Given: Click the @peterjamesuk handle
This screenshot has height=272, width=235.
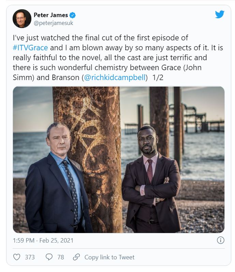Looking at the screenshot, I should [54, 23].
